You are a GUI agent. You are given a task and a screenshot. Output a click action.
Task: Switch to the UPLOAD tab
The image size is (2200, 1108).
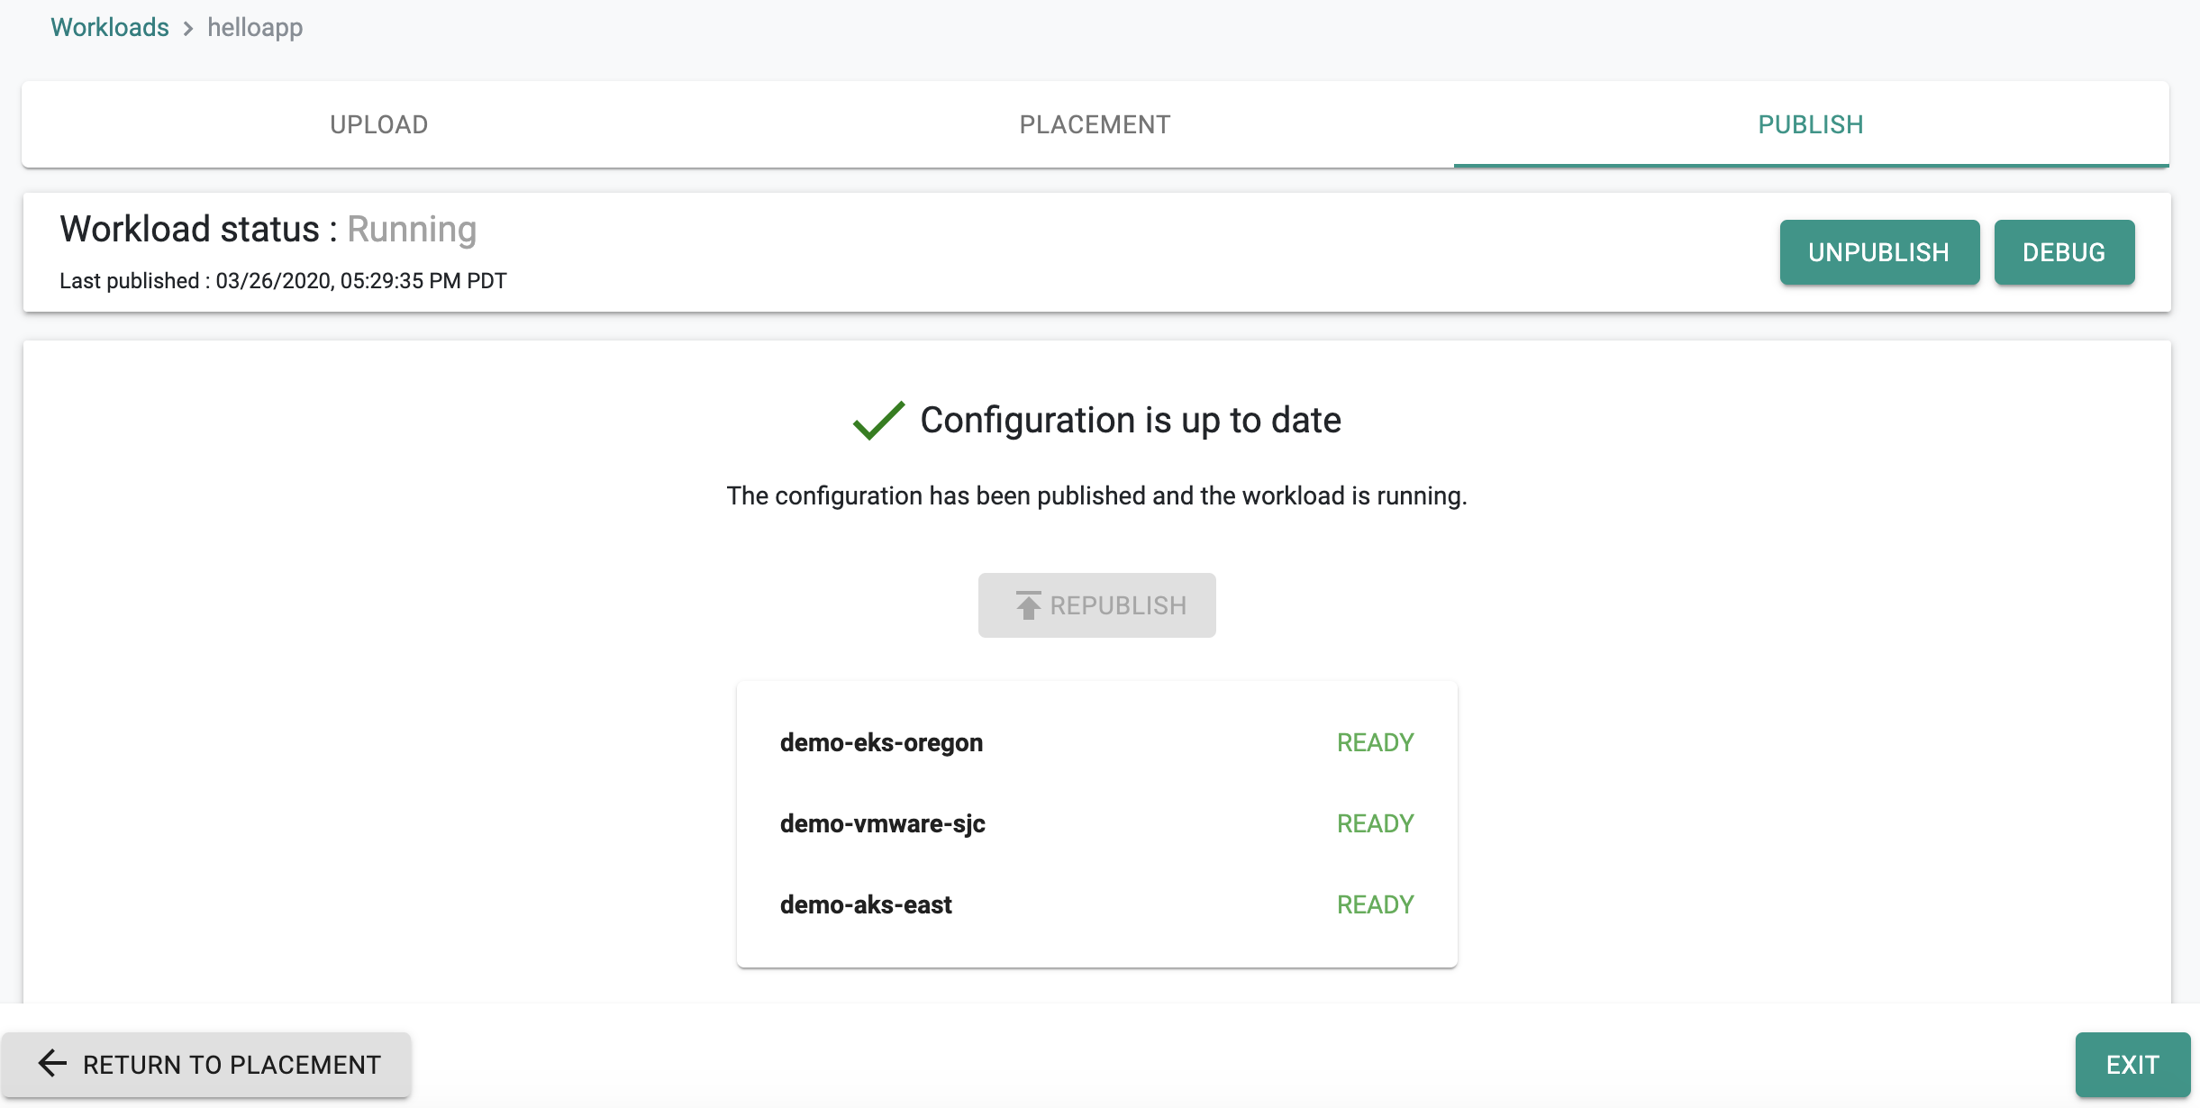[378, 124]
